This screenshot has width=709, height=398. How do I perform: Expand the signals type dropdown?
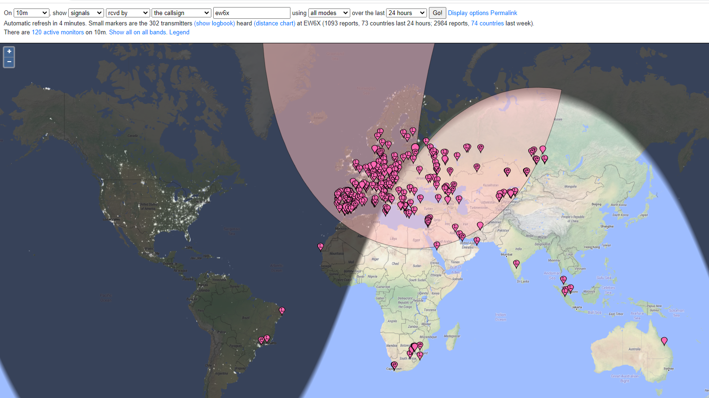[86, 13]
